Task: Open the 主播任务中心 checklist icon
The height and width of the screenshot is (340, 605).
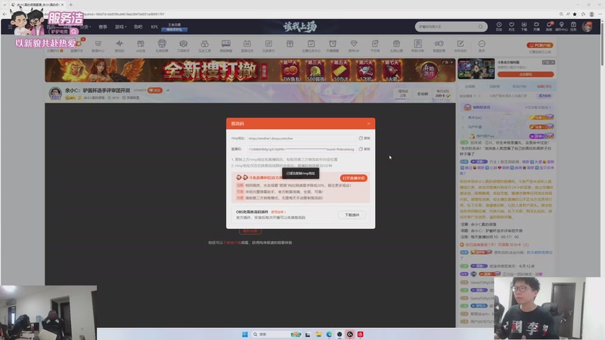Action: 311,46
